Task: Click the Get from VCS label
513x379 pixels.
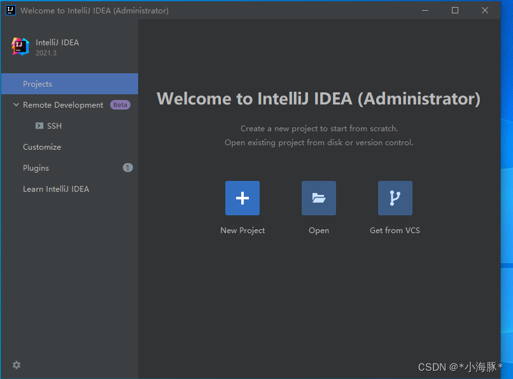Action: coord(395,231)
